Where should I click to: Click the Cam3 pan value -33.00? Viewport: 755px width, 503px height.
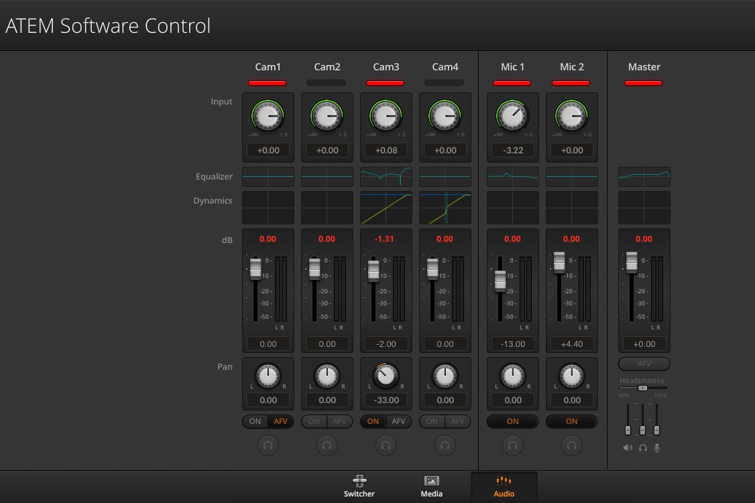[x=386, y=400]
